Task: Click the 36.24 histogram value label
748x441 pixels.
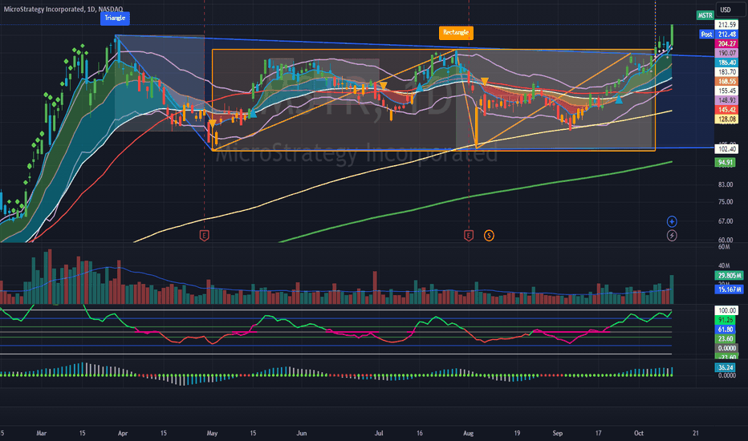Action: click(x=725, y=367)
